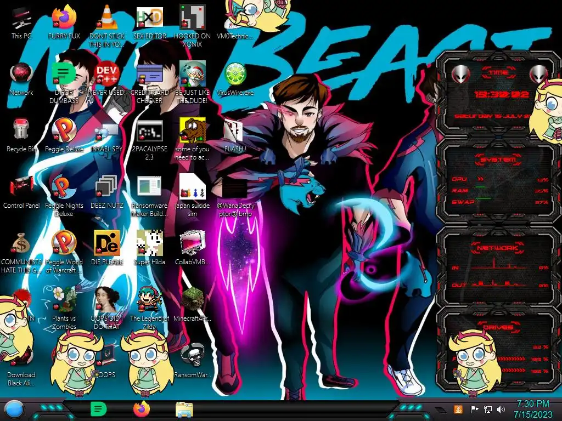Open the CollabVMB monitor icon
The height and width of the screenshot is (421, 562).
click(x=193, y=248)
